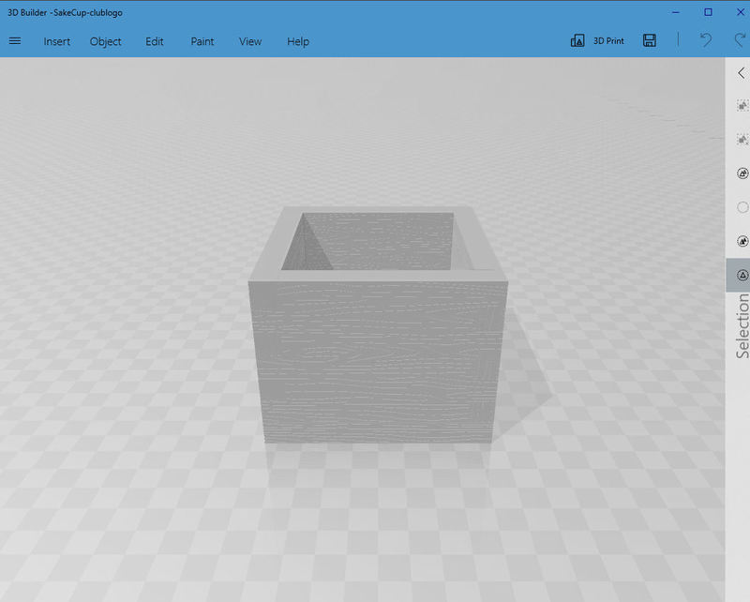Click the solid-circle shapes icon below the empty circle
The image size is (750, 602).
click(742, 241)
